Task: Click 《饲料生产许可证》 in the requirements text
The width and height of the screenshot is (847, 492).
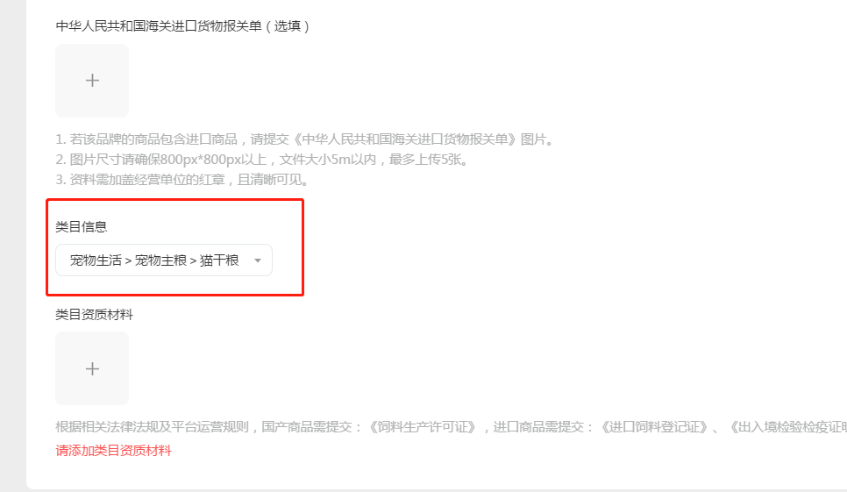Action: (422, 427)
